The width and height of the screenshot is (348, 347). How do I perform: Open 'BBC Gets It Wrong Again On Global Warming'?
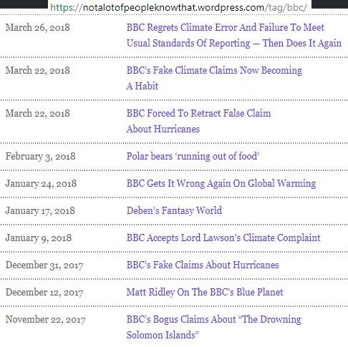tap(221, 183)
